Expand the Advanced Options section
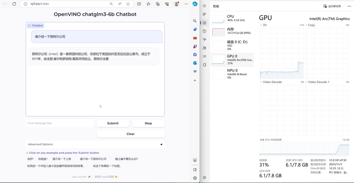The height and width of the screenshot is (183, 354). click(x=95, y=144)
